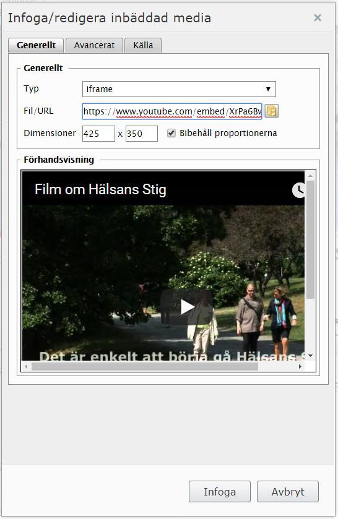Click the Avbryt button

[x=288, y=492]
